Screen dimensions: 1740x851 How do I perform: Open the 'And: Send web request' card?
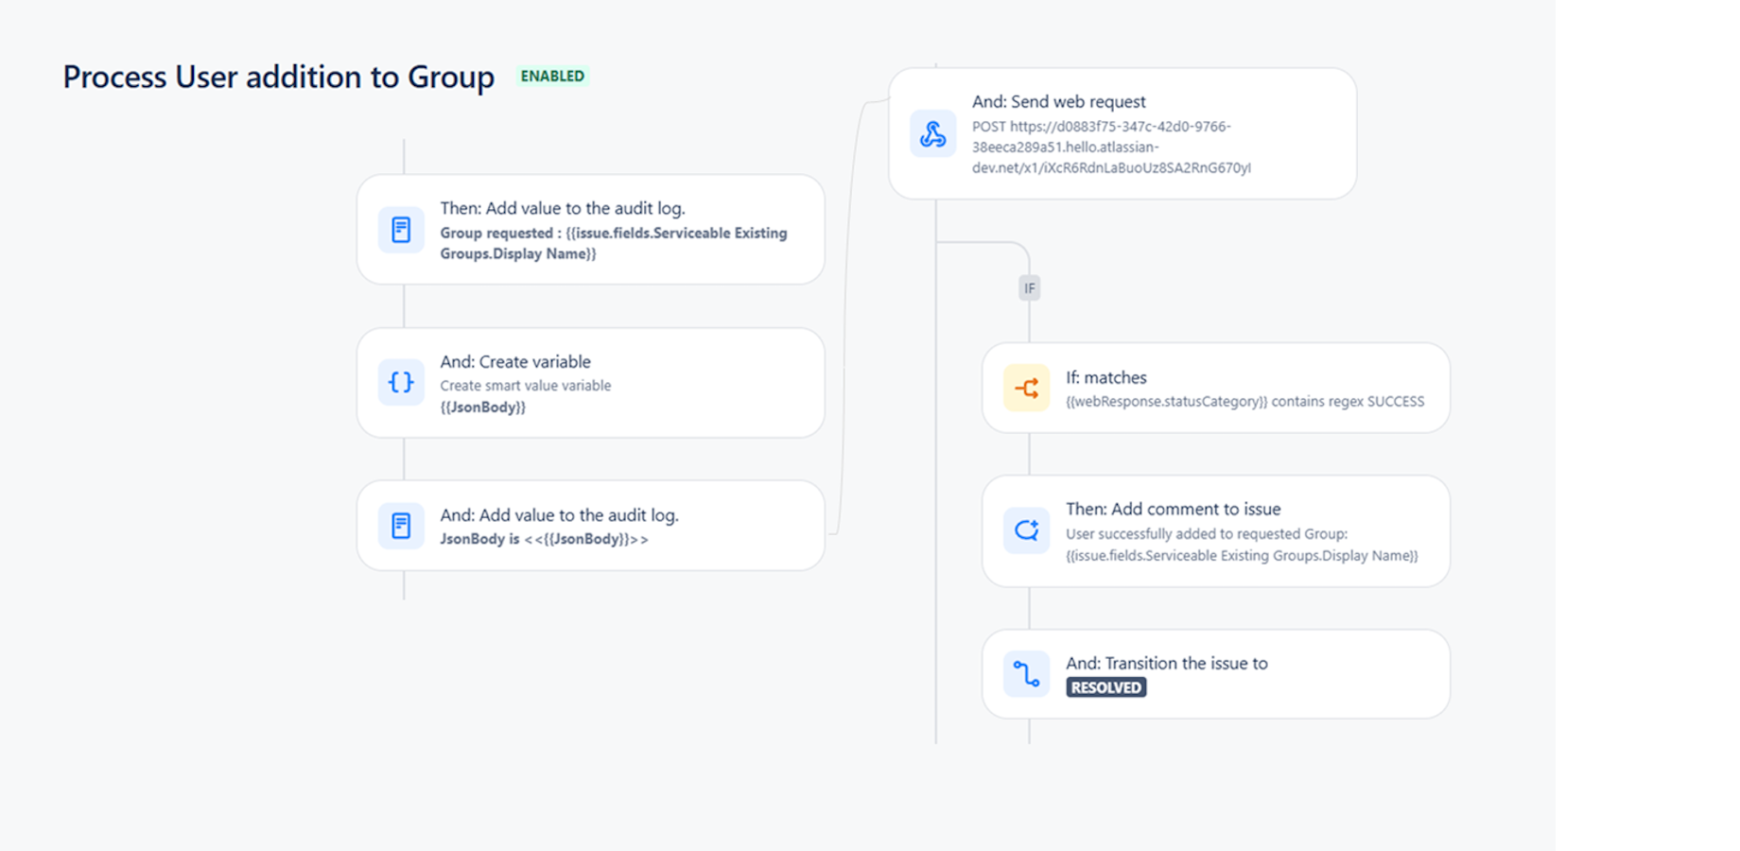click(1122, 133)
